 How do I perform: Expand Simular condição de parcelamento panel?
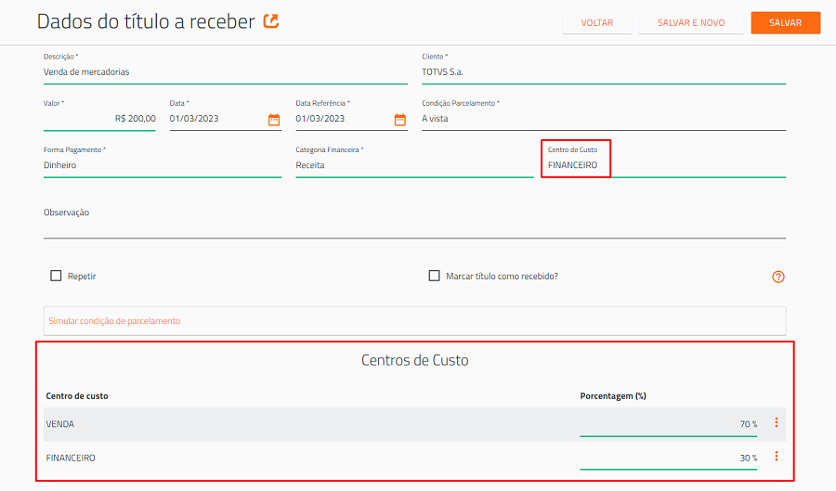tap(415, 321)
